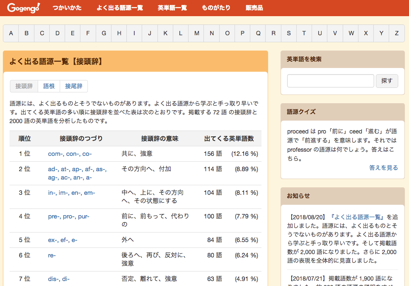The image size is (409, 286).
Task: Click the お知らせ panel heading
Action: [298, 196]
